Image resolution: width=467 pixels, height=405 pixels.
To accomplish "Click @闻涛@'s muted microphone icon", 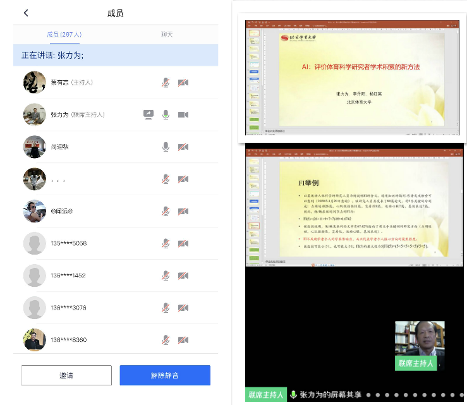I will [x=166, y=211].
